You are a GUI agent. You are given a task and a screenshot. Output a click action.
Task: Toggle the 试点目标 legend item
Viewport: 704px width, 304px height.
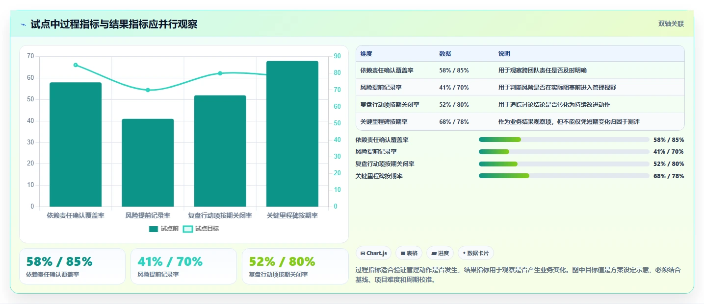(x=201, y=229)
